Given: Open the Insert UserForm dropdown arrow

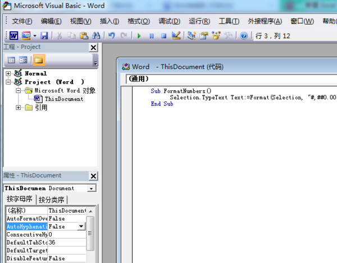Looking at the screenshot, I should 35,36.
